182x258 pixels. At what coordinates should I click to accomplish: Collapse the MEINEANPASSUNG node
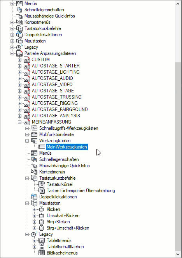pyautogui.click(x=19, y=122)
